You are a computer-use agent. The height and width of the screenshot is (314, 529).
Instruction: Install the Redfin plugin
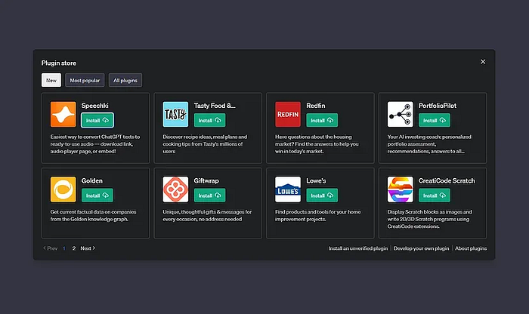(322, 120)
